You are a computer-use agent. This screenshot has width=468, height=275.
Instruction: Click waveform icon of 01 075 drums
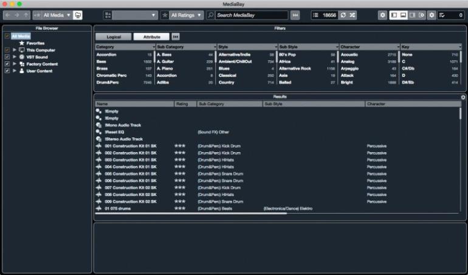(x=98, y=209)
